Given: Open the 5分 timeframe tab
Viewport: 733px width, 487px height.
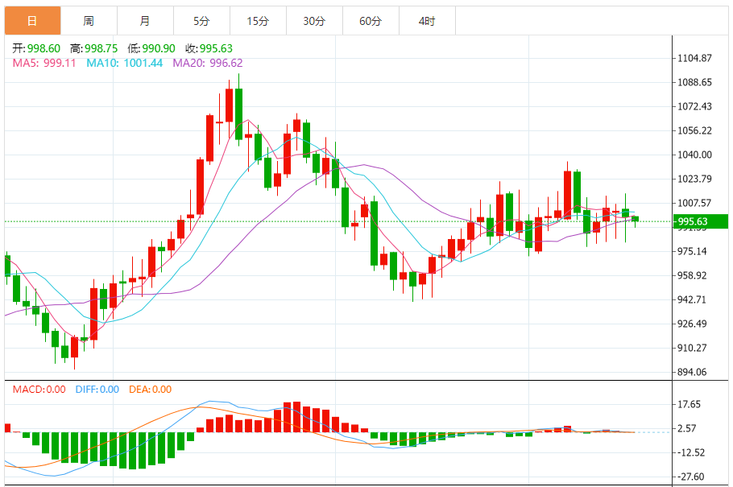Looking at the screenshot, I should pos(201,21).
